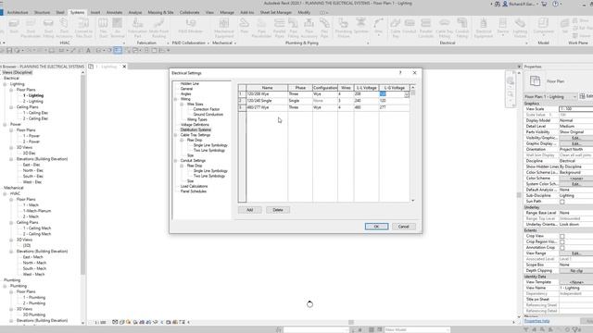The image size is (593, 333).
Task: Select the Mechanical Equipment tool
Action: pyautogui.click(x=224, y=27)
